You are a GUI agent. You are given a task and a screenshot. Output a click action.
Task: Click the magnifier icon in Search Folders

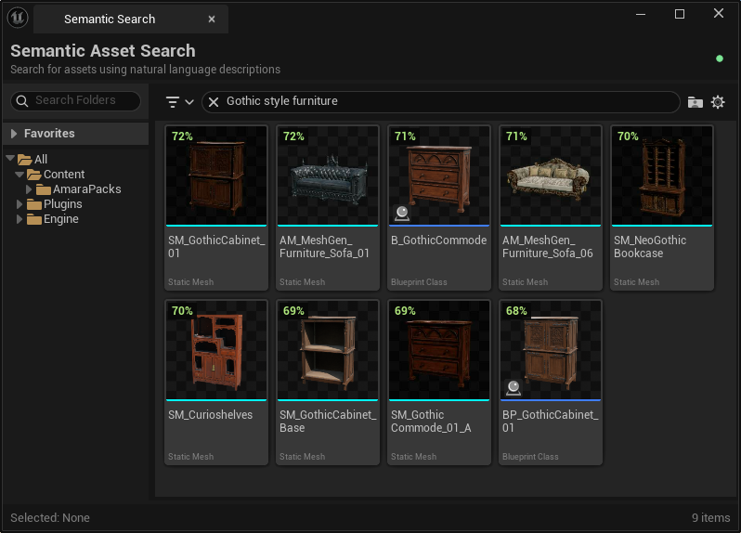(21, 100)
